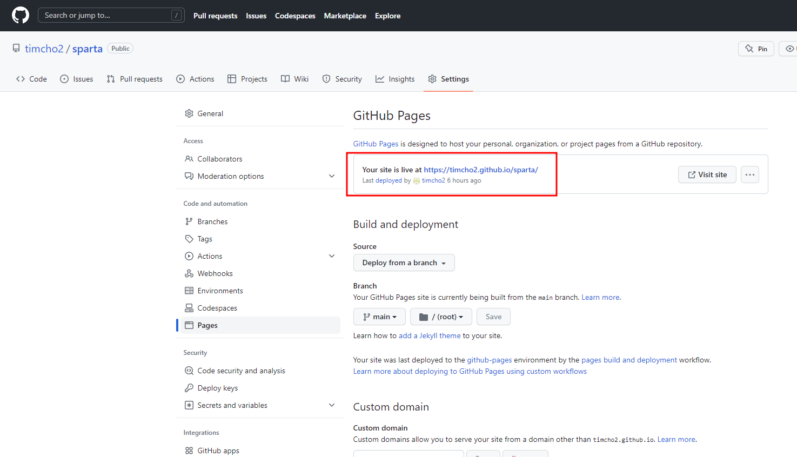This screenshot has height=457, width=797.
Task: Open the custom workflows learn more link
Action: (470, 371)
